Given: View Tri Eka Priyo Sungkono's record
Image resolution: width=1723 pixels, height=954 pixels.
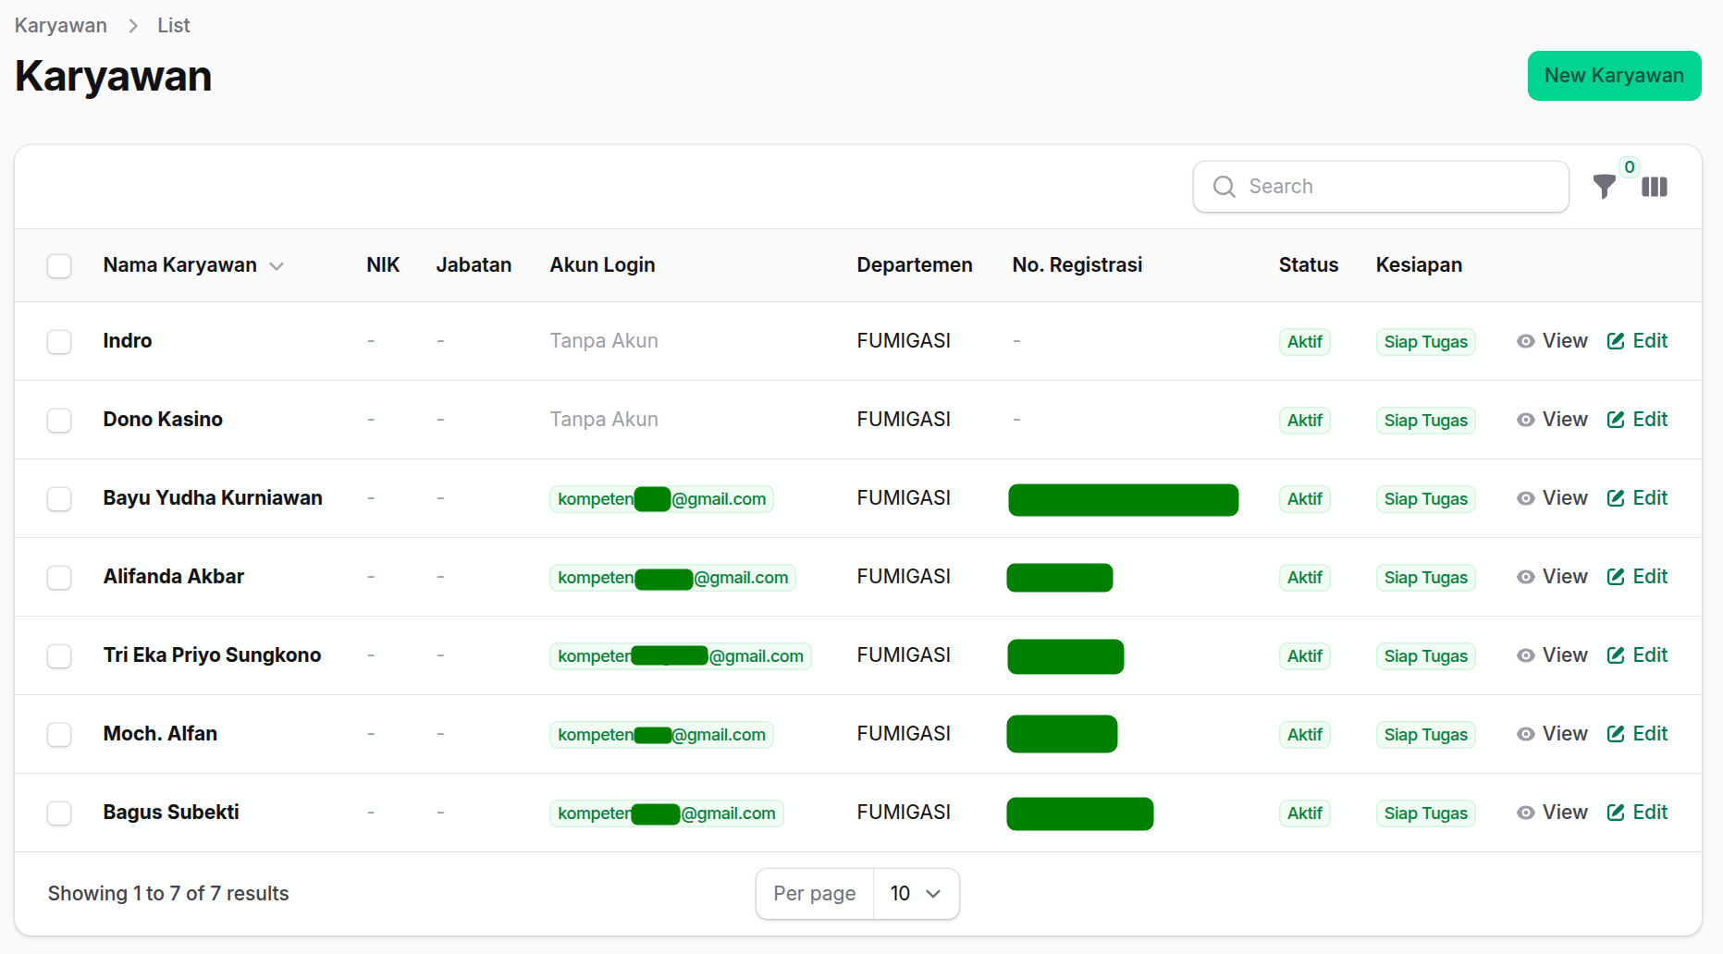Looking at the screenshot, I should point(1552,655).
